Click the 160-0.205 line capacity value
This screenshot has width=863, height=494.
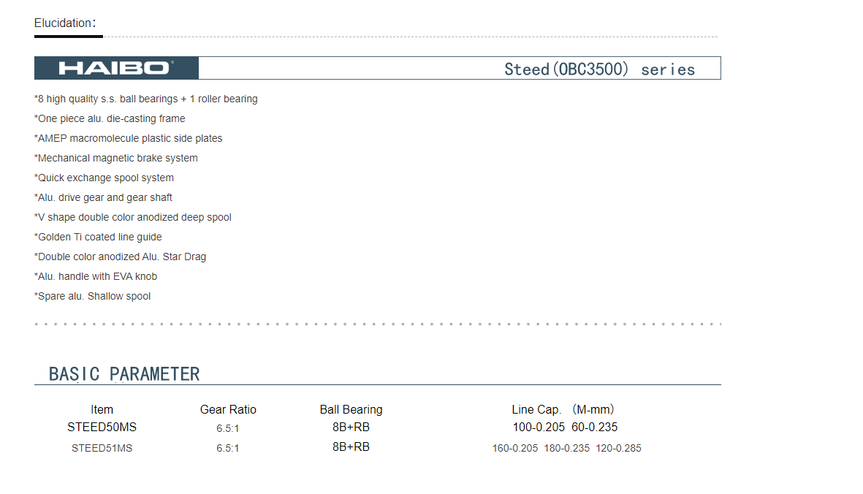point(515,449)
